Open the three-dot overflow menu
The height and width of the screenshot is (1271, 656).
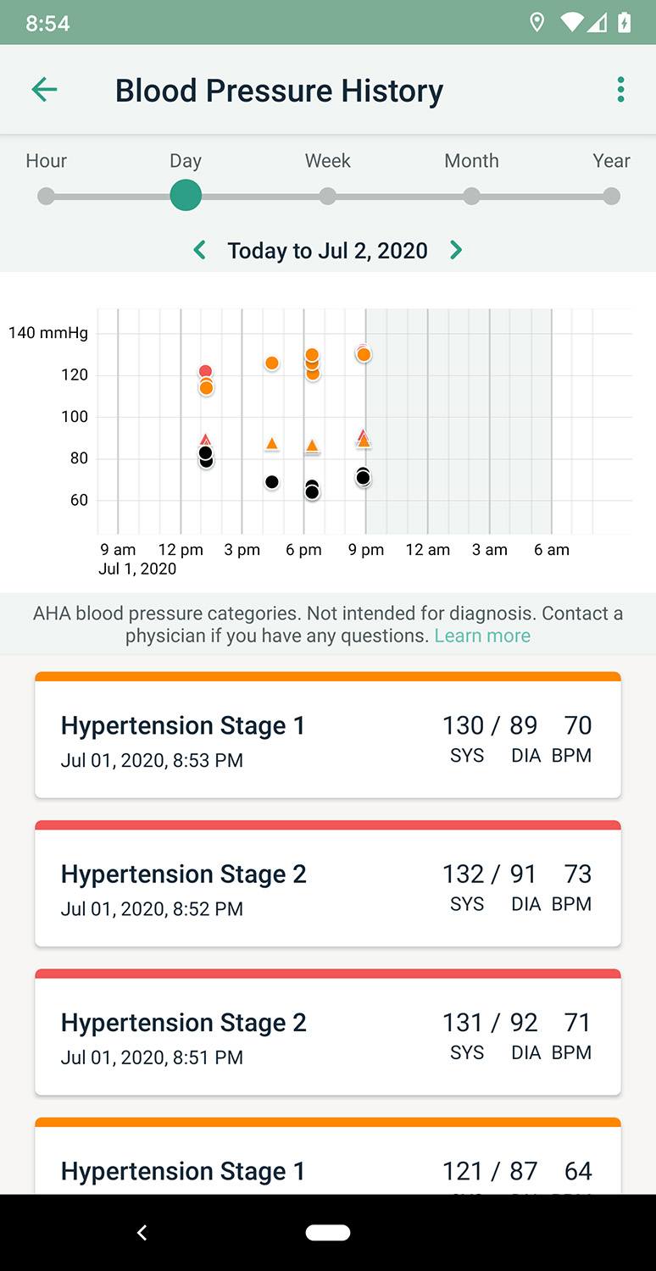coord(620,89)
